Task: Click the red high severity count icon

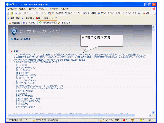Action: (x=124, y=120)
